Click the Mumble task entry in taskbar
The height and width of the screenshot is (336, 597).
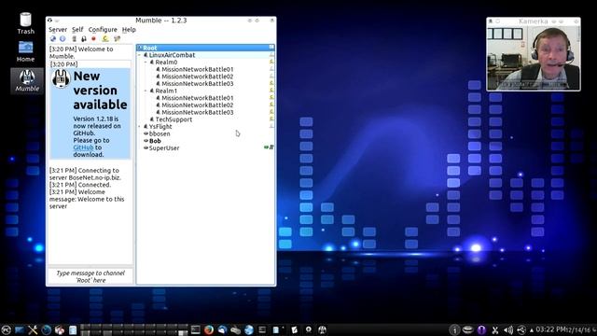coord(322,329)
